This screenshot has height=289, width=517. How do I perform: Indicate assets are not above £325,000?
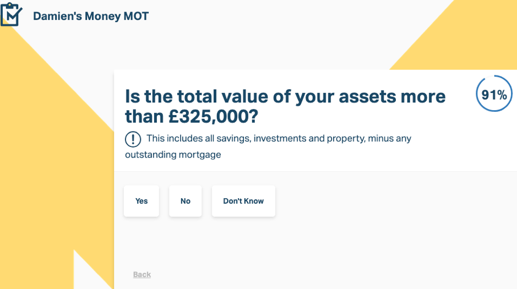186,201
